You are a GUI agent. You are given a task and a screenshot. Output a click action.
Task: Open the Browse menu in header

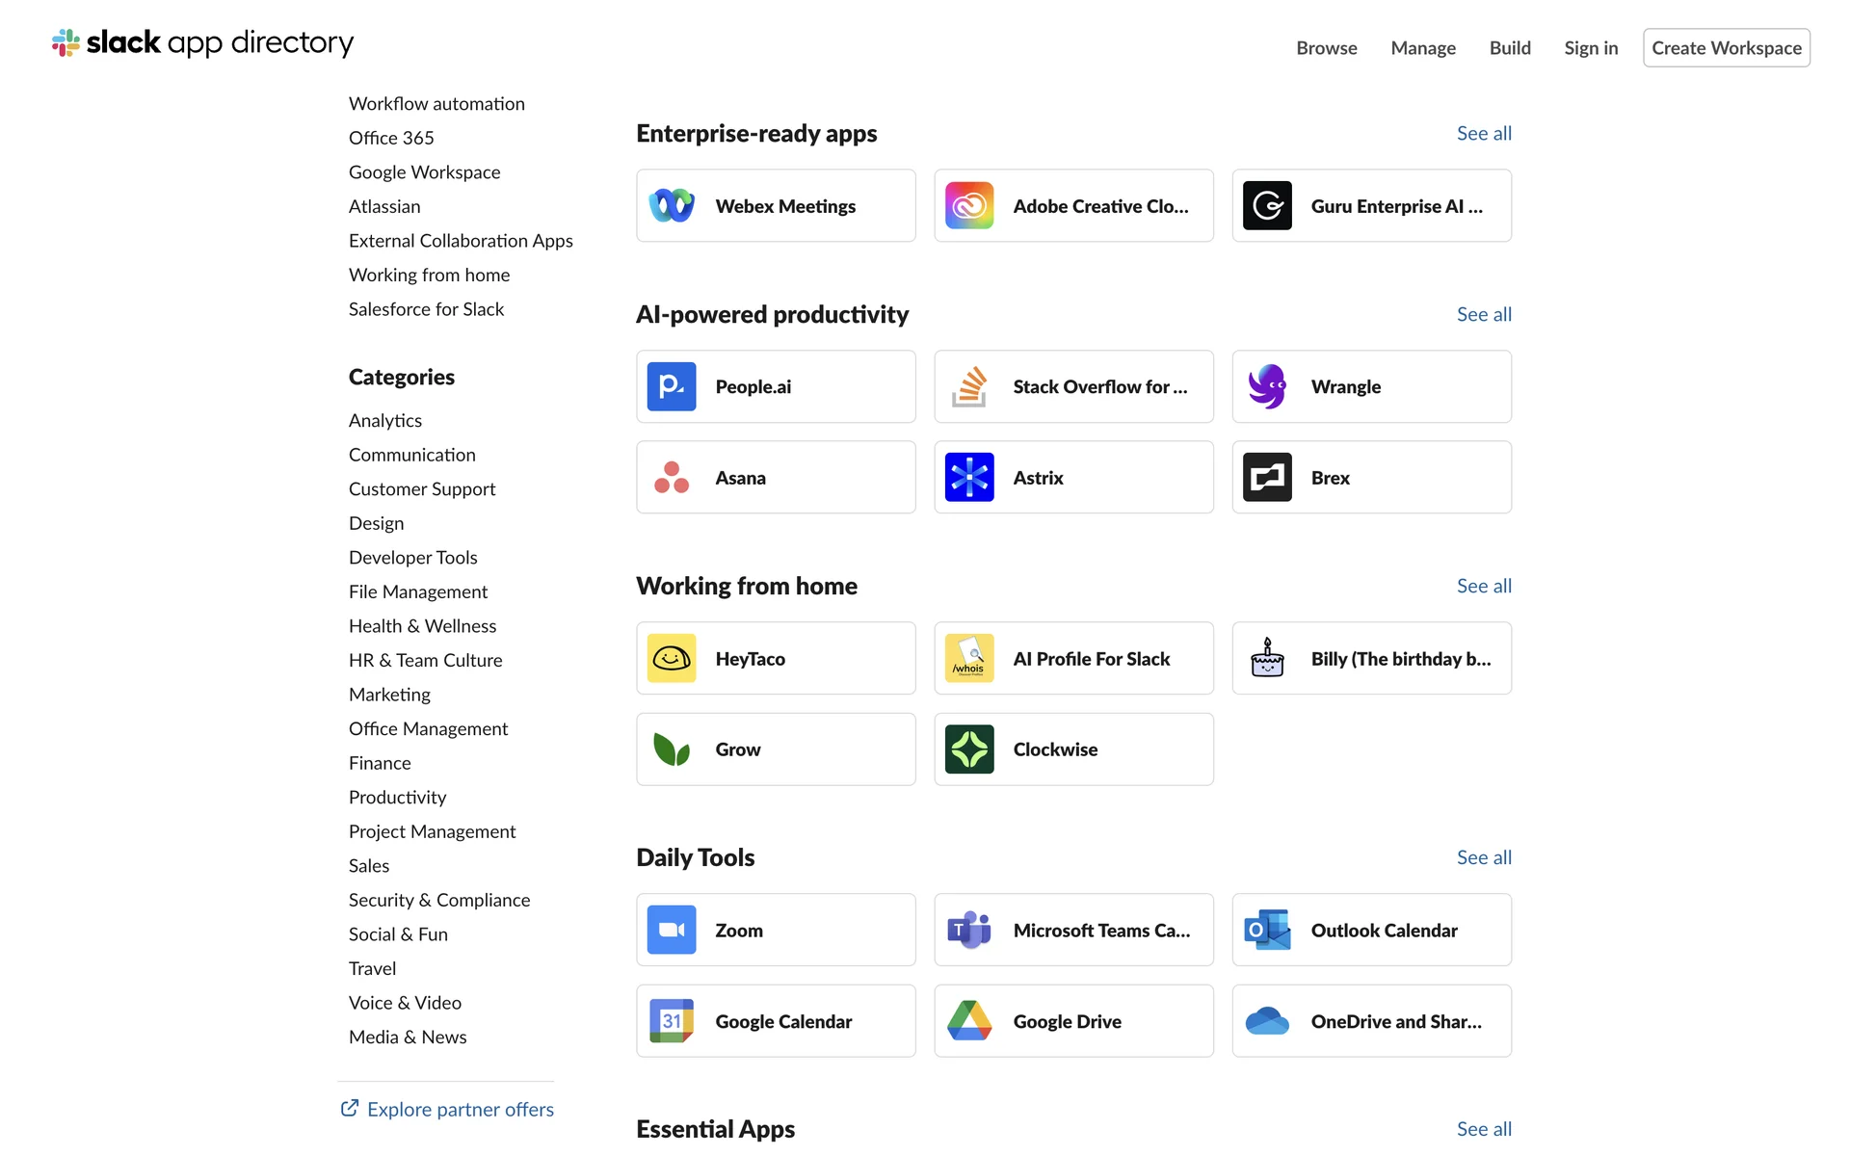point(1326,48)
